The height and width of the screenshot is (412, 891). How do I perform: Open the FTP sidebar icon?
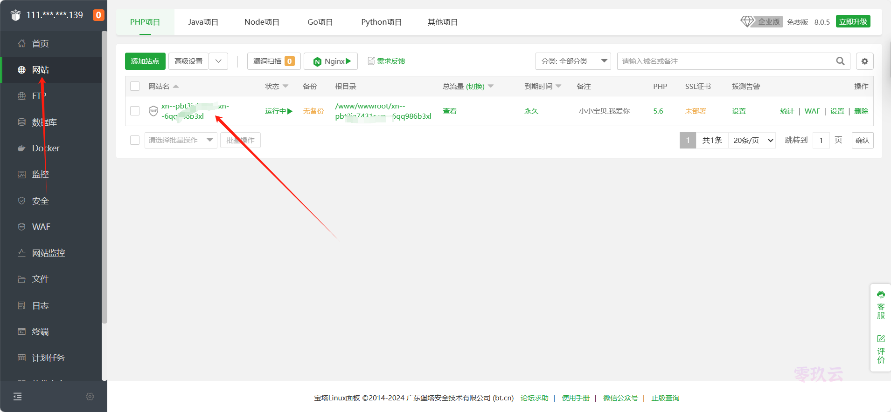click(x=21, y=96)
